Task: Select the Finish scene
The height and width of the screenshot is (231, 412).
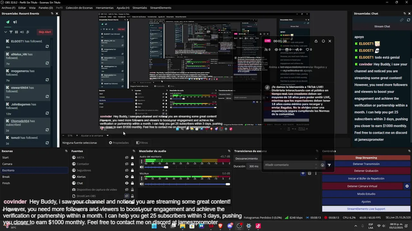Action: (34, 183)
